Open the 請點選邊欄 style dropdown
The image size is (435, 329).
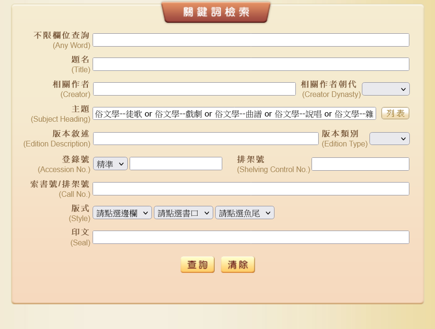coord(122,213)
